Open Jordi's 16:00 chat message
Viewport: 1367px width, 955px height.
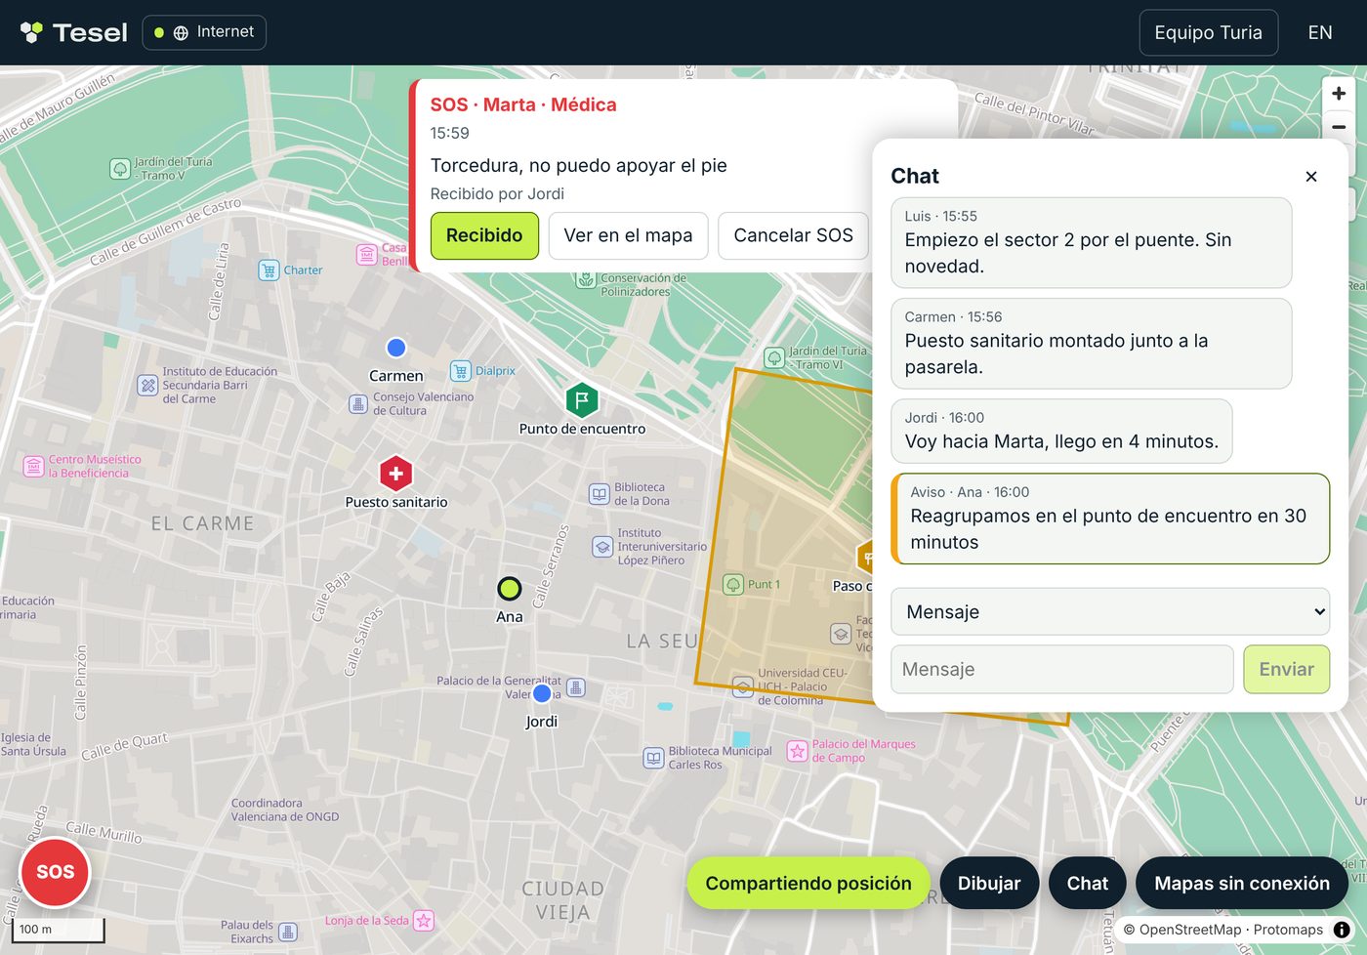(x=1061, y=431)
